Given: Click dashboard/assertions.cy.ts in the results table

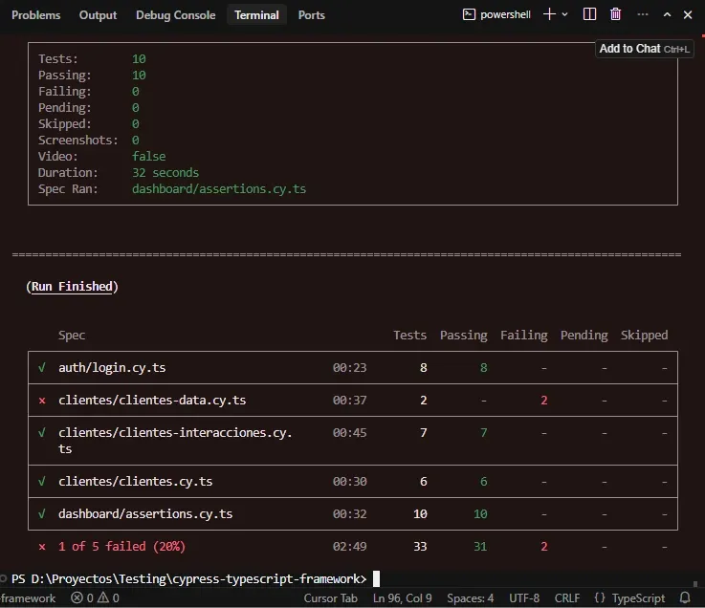Looking at the screenshot, I should click(x=145, y=513).
